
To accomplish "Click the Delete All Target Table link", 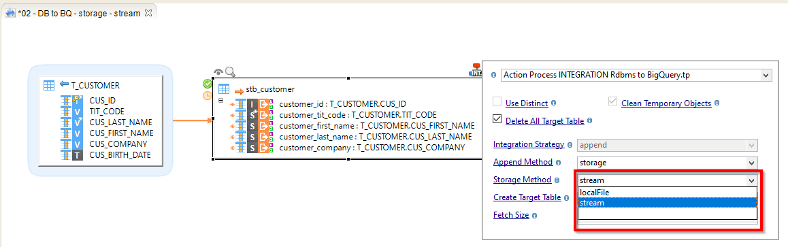I will pyautogui.click(x=545, y=121).
